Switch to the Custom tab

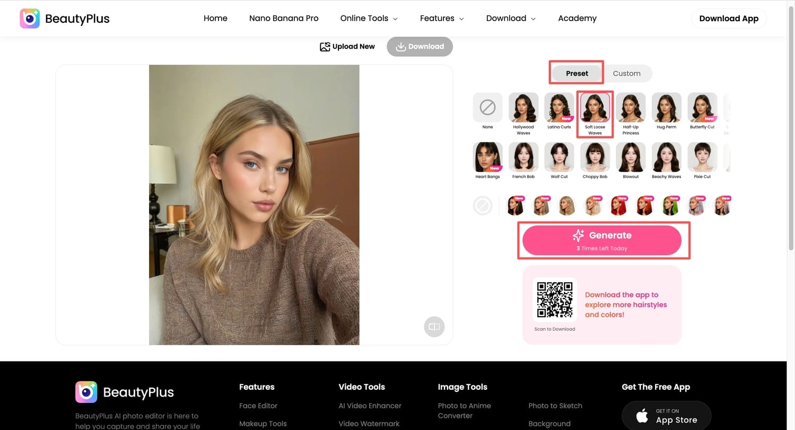point(626,73)
